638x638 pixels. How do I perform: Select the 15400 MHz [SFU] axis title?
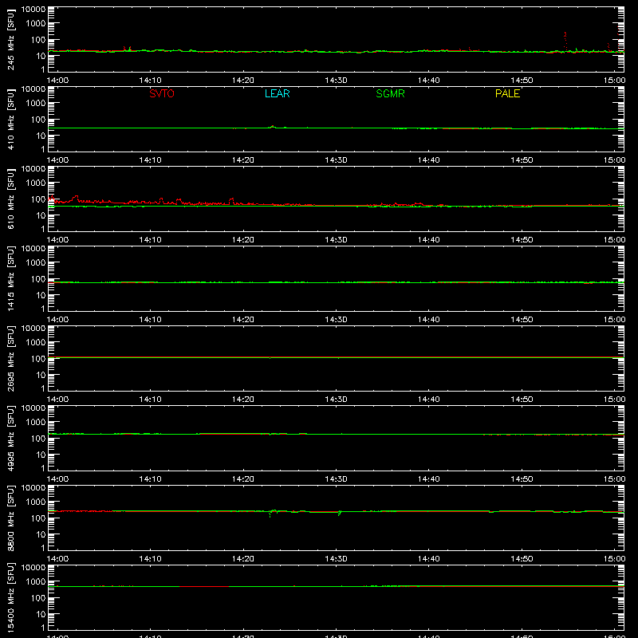click(11, 597)
